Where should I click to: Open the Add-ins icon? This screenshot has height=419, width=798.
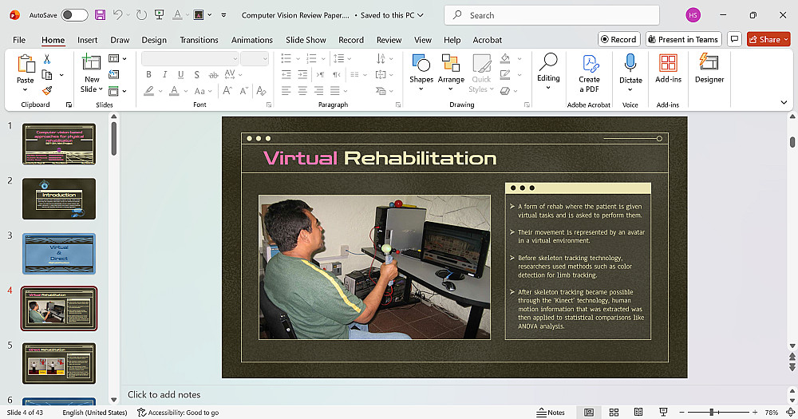668,63
